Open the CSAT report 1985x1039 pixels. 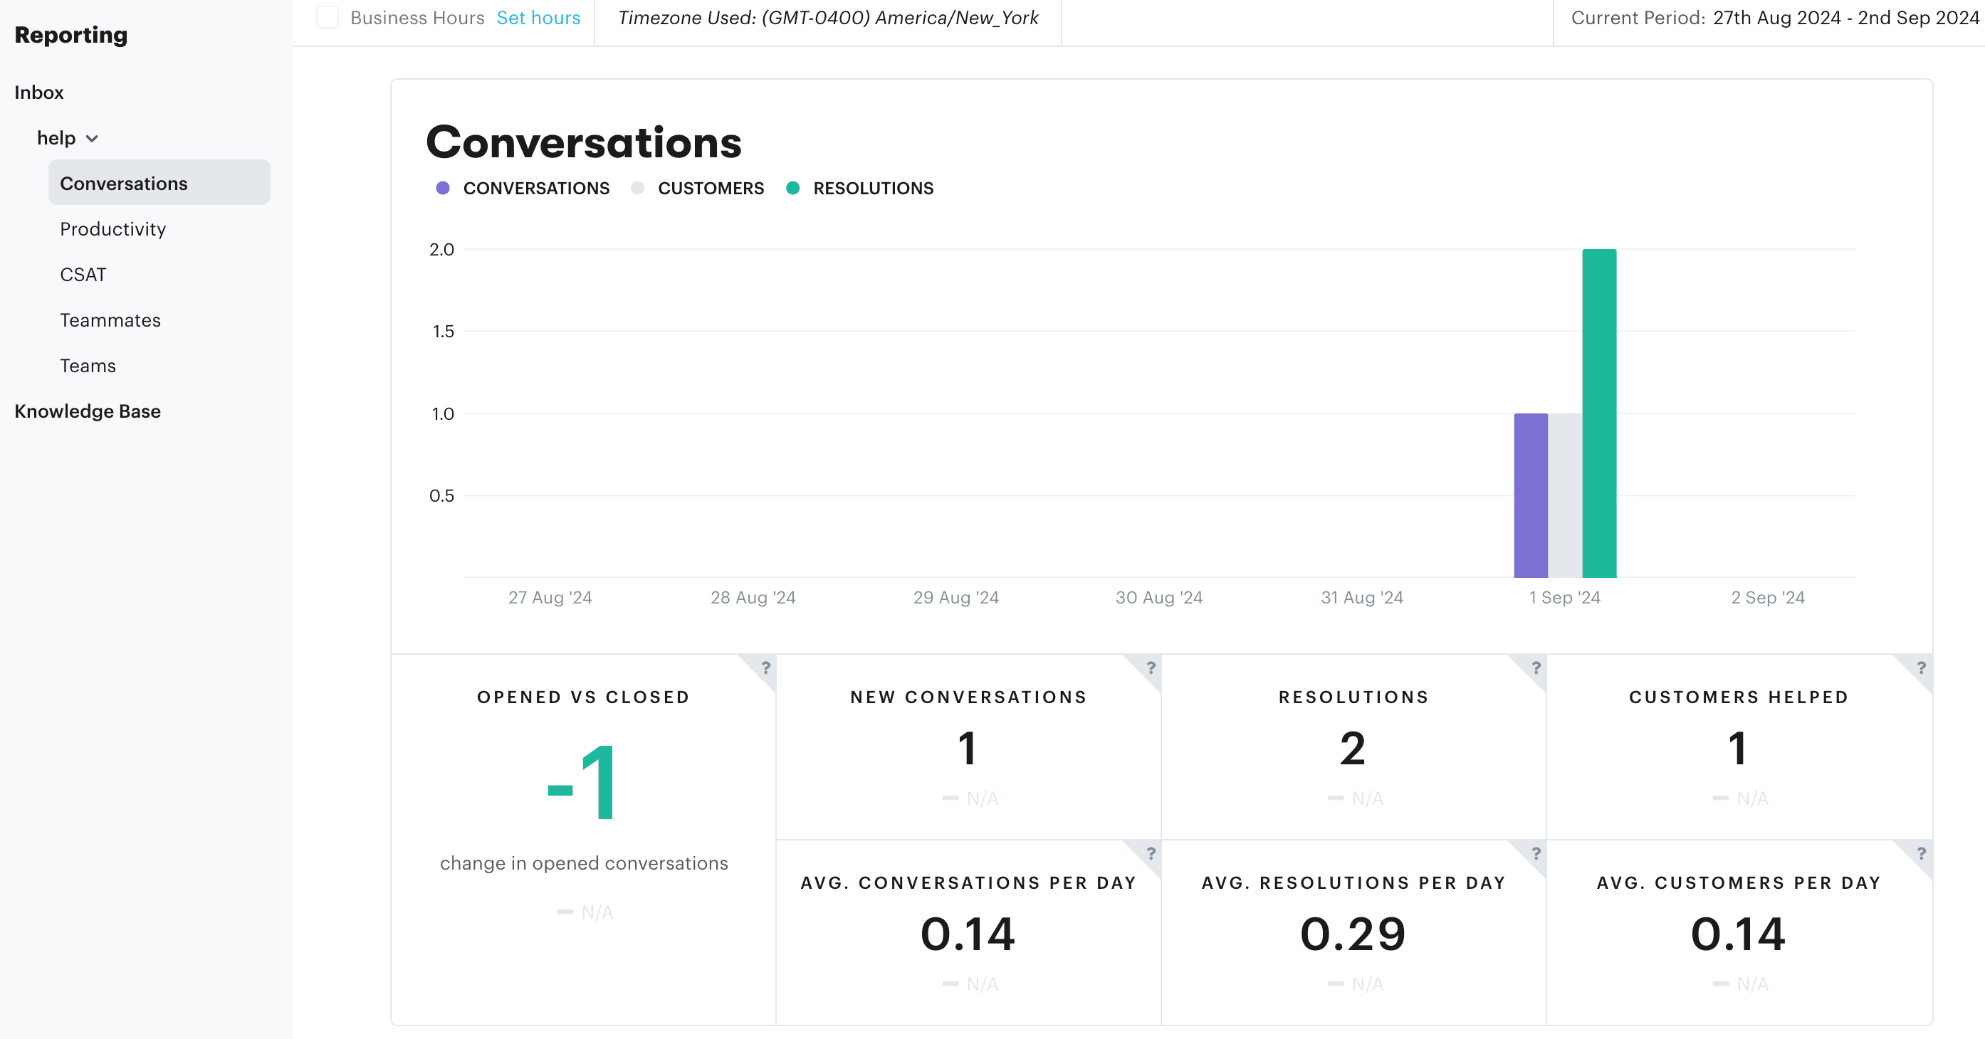pyautogui.click(x=83, y=274)
